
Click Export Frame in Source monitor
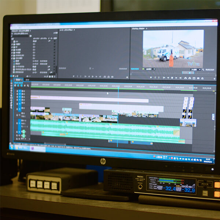pos(112,77)
